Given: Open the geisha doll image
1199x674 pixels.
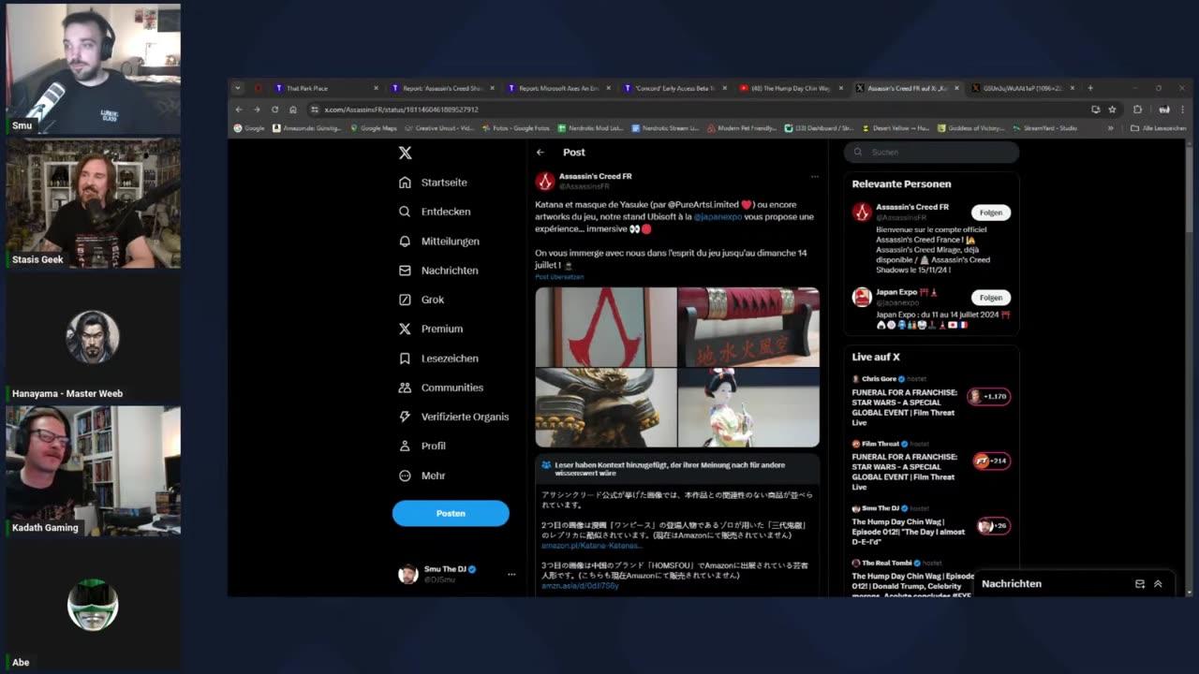Looking at the screenshot, I should pos(748,407).
